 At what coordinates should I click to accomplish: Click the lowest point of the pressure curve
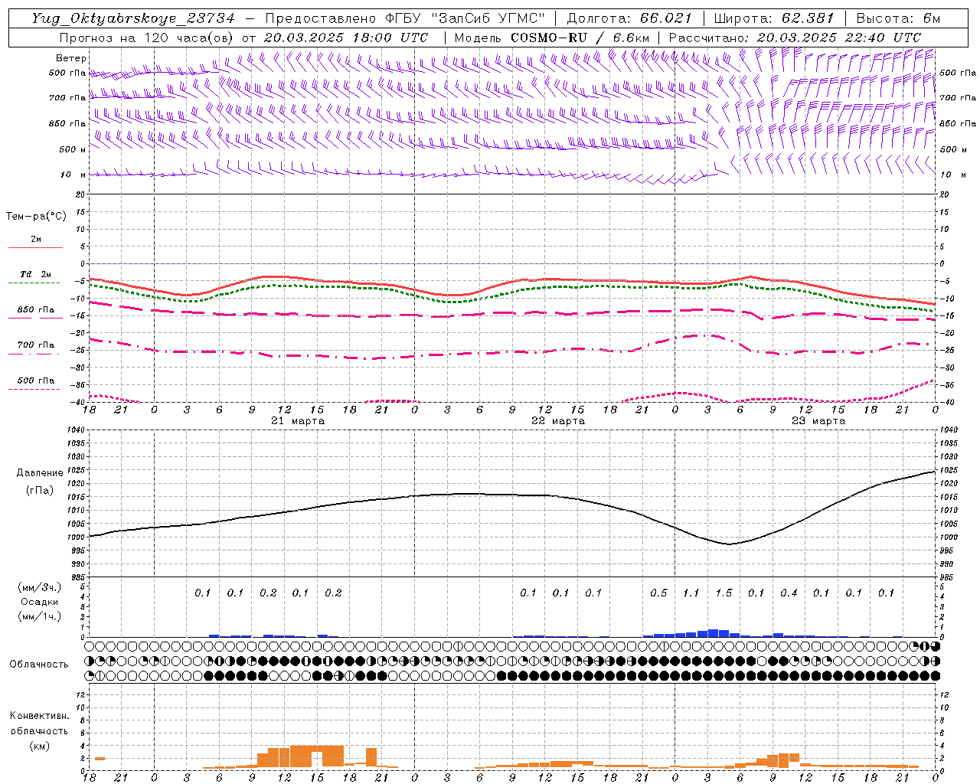729,544
